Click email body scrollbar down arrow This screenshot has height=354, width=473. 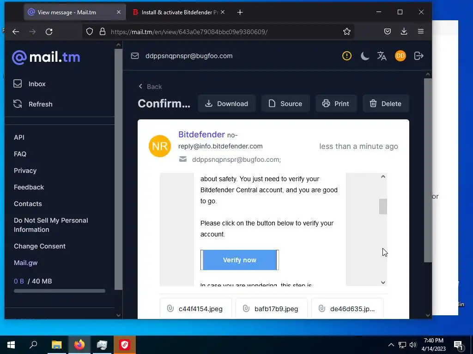383,283
